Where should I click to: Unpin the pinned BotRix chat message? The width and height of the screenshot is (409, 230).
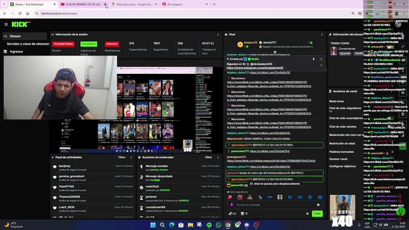(313, 59)
